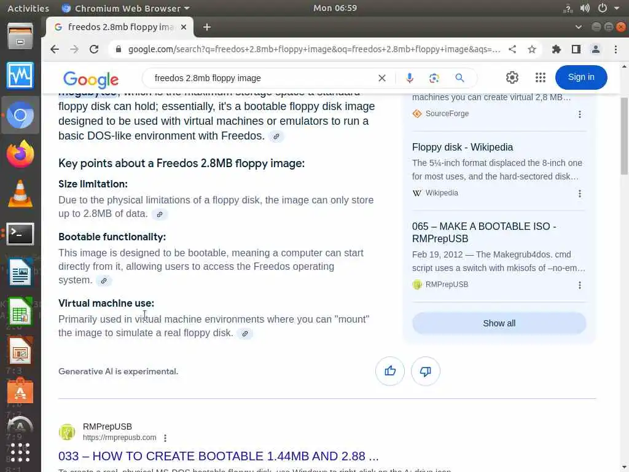Open a new browser tab
Viewport: 629px width, 472px height.
pos(207,27)
